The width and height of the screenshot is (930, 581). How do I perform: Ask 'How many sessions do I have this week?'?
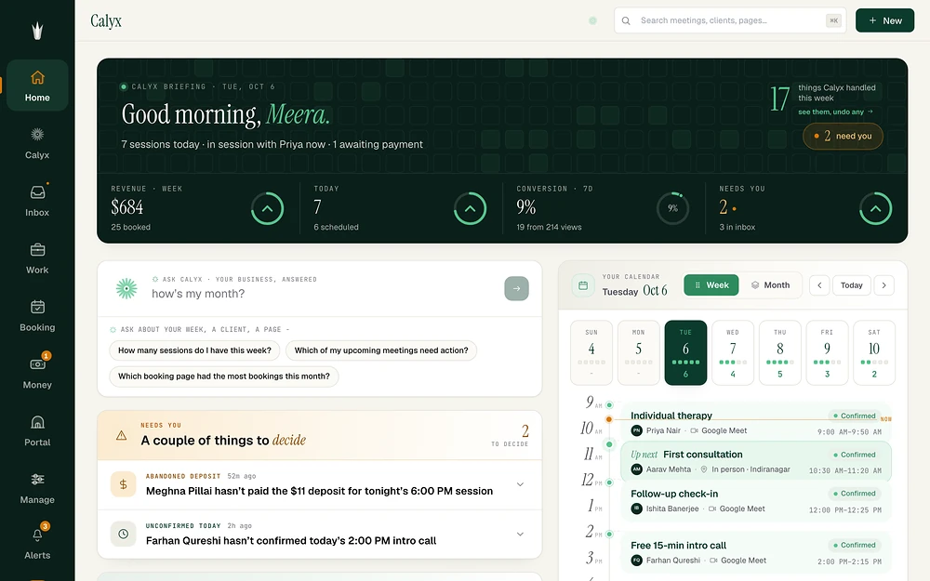(194, 350)
